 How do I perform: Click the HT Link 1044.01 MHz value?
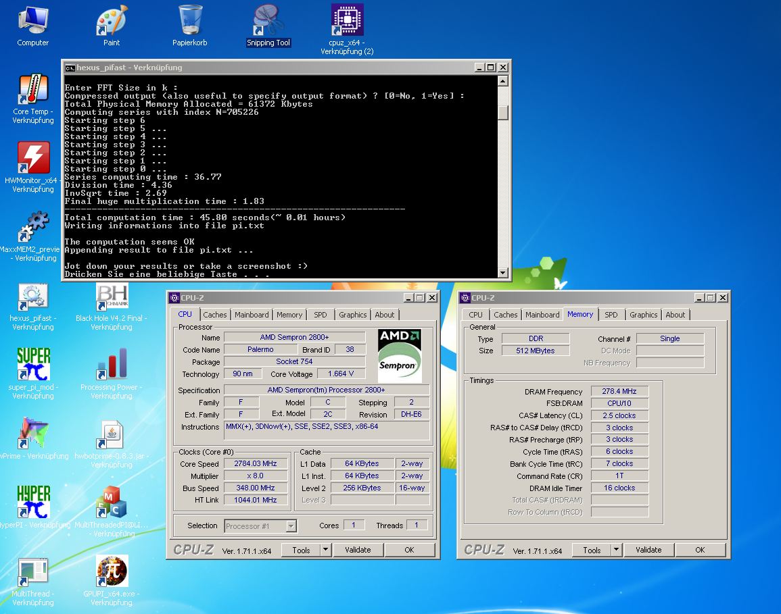pyautogui.click(x=256, y=500)
